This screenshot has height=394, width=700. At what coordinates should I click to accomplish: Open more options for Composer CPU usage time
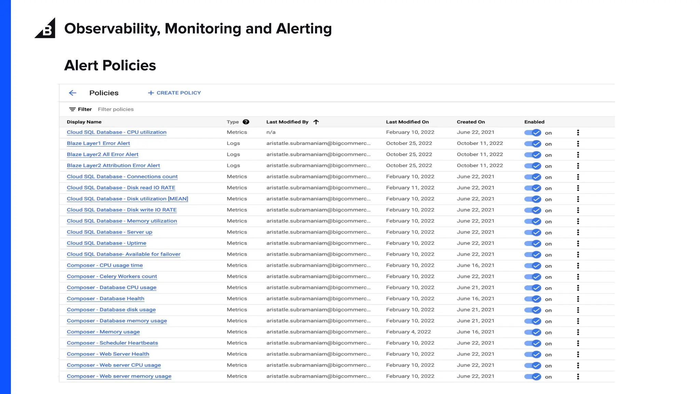pos(578,266)
